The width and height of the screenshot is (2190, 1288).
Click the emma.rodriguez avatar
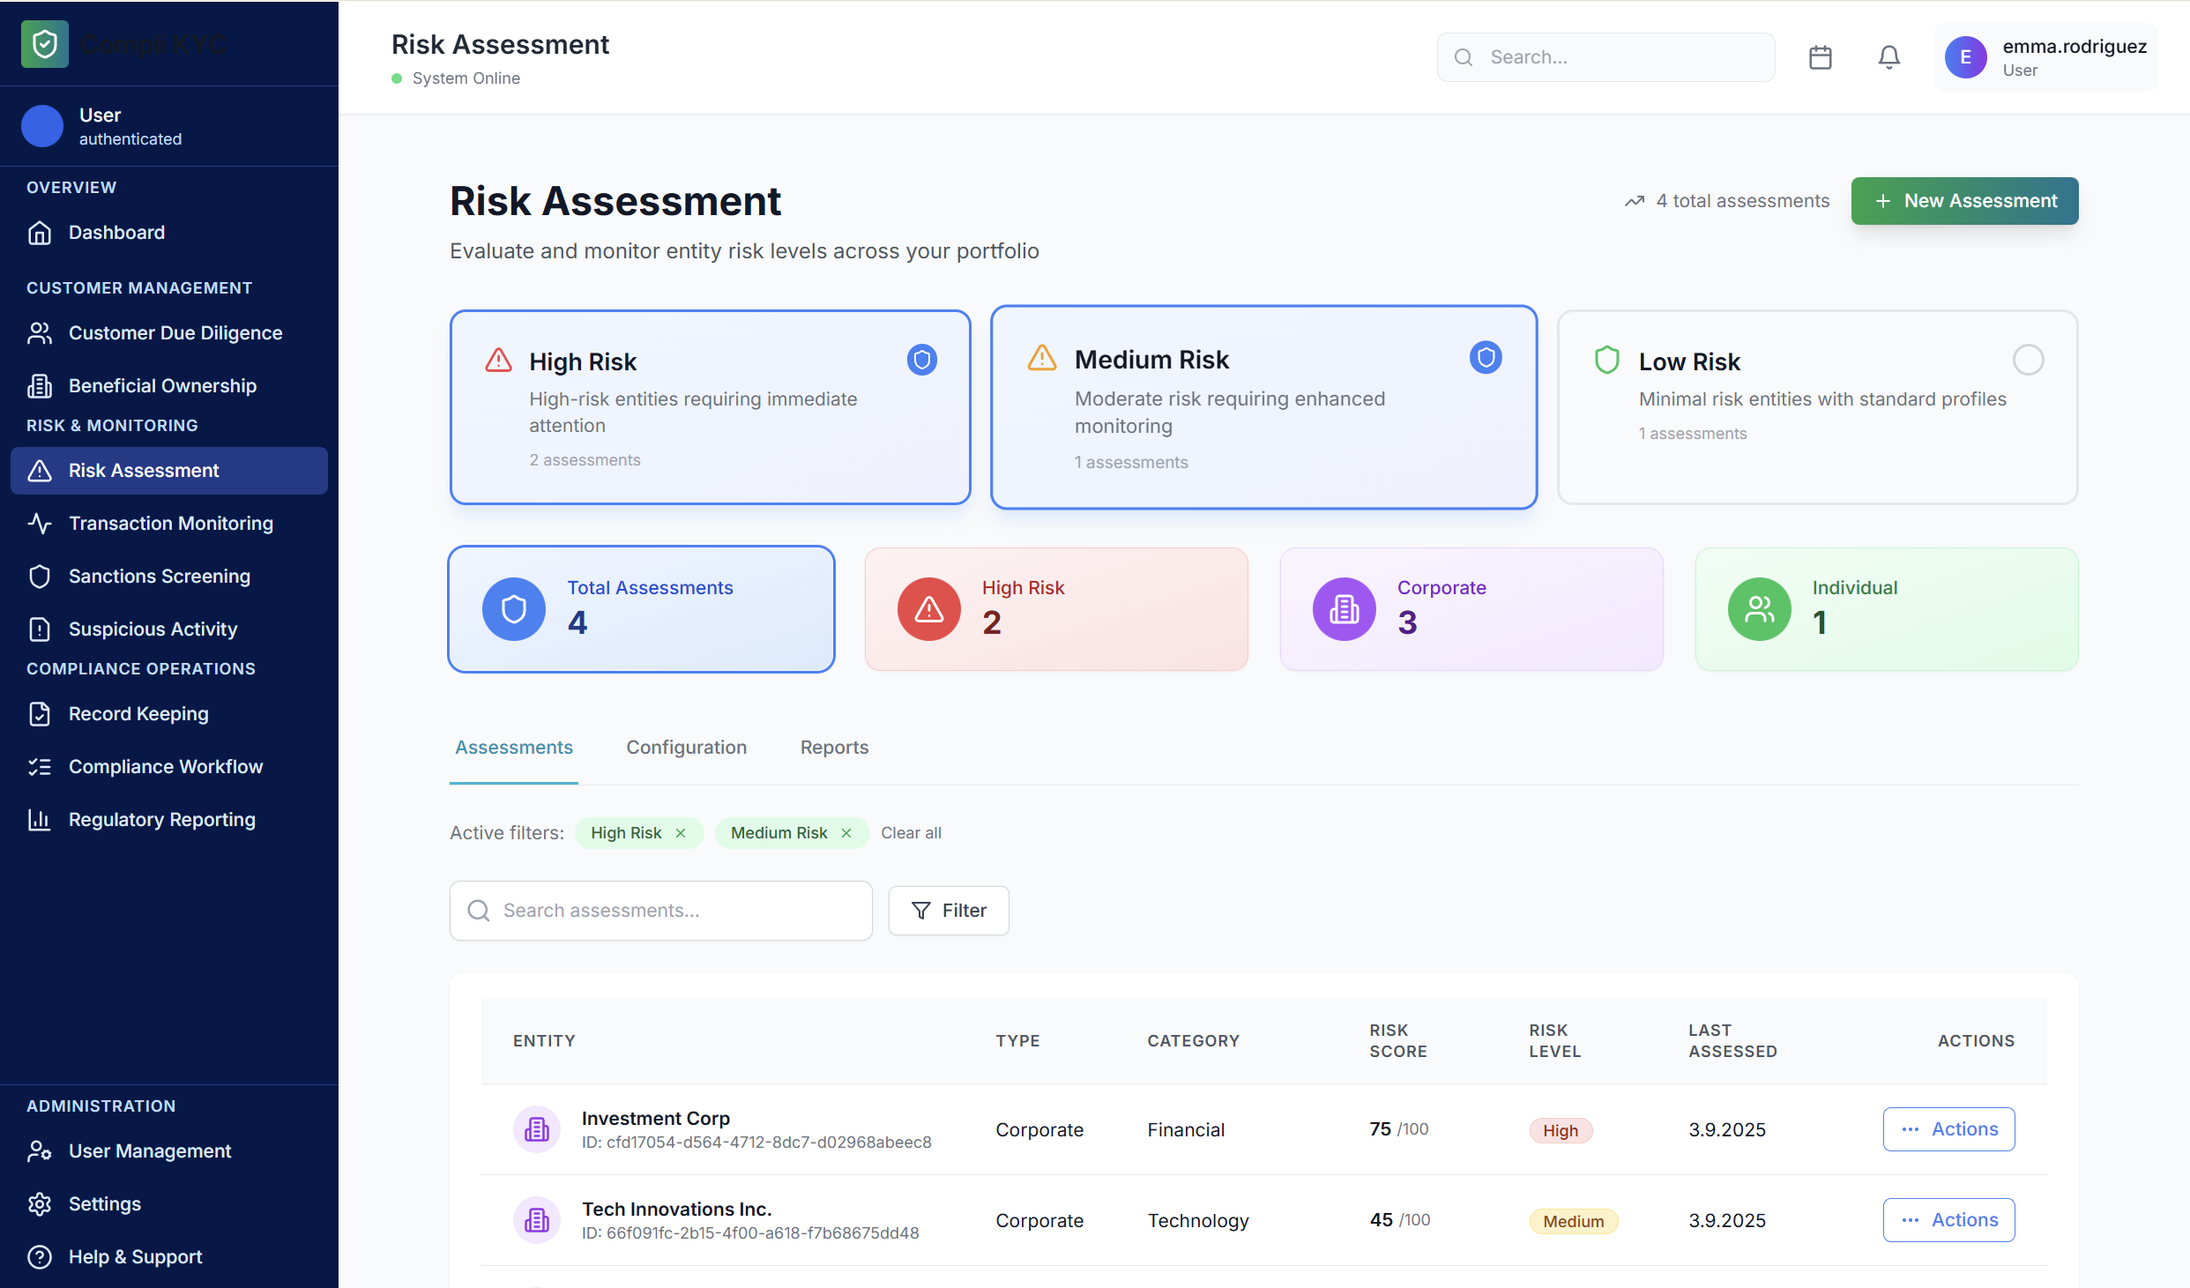(1965, 57)
